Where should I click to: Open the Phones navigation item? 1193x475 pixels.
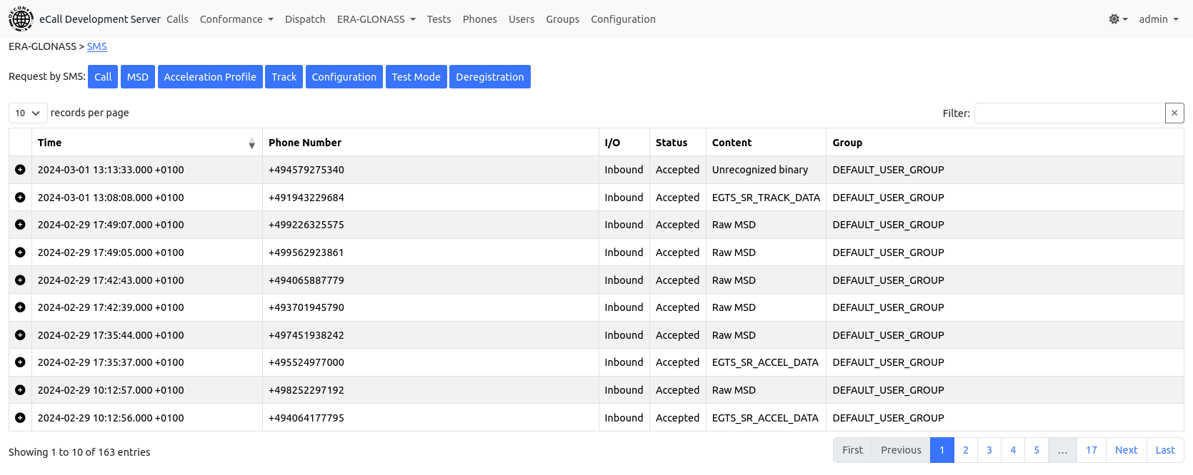[479, 19]
